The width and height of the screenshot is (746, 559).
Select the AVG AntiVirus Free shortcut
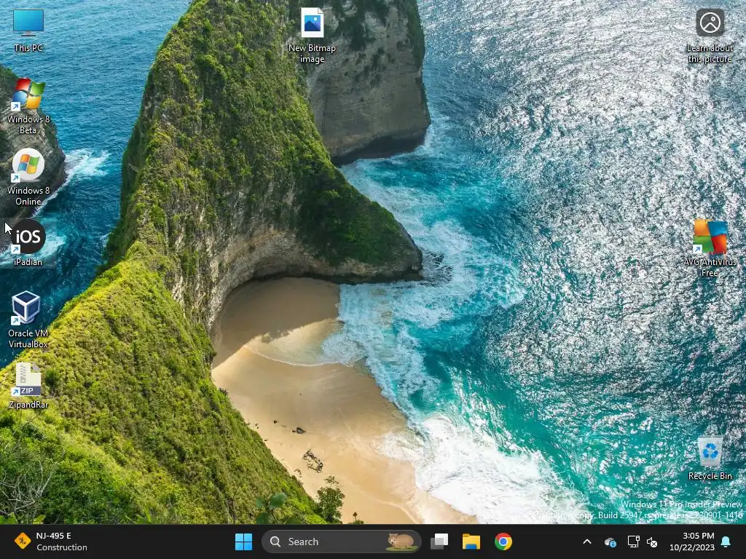[x=710, y=248]
